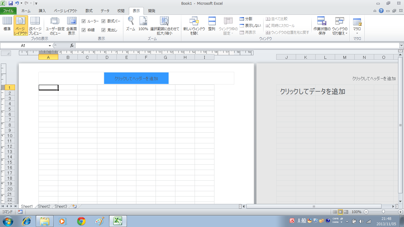The width and height of the screenshot is (404, 227).
Task: Click the 分割 split button
Action: pyautogui.click(x=246, y=19)
